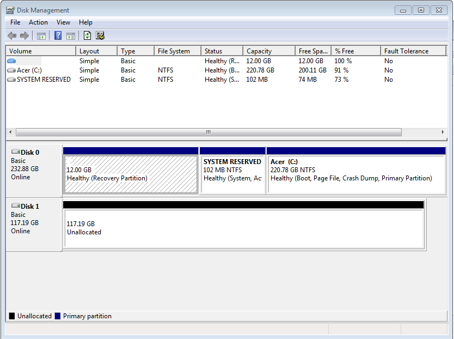Select the unnamed recovery volume drive icon
The height and width of the screenshot is (339, 454).
(11, 61)
